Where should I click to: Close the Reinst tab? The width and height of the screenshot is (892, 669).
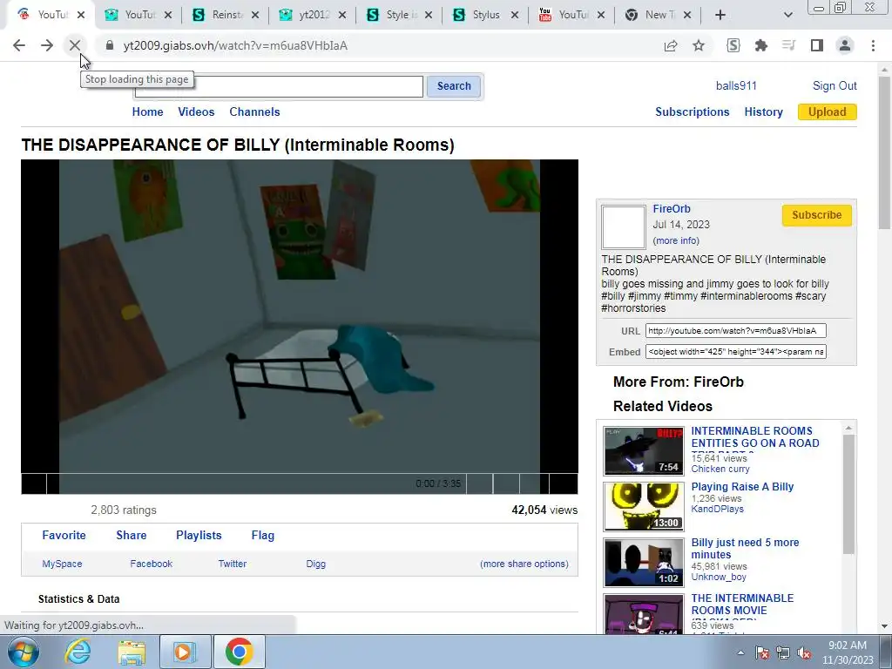[255, 15]
